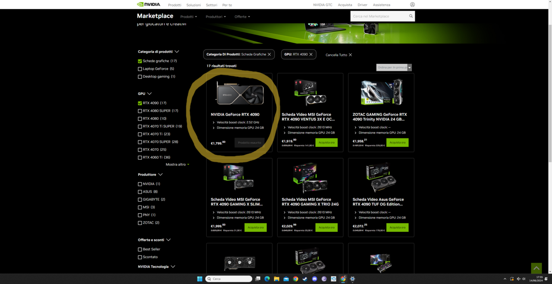
Task: Expand Velocità boost clock on NVIDIA GeForce RTX 4090 card
Action: 213,122
